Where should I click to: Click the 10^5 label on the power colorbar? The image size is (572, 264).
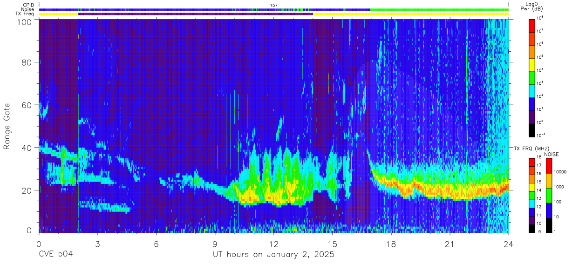click(x=540, y=57)
